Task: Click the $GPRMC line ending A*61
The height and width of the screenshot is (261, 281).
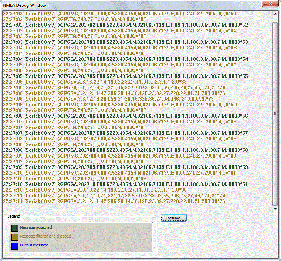Action: click(120, 173)
